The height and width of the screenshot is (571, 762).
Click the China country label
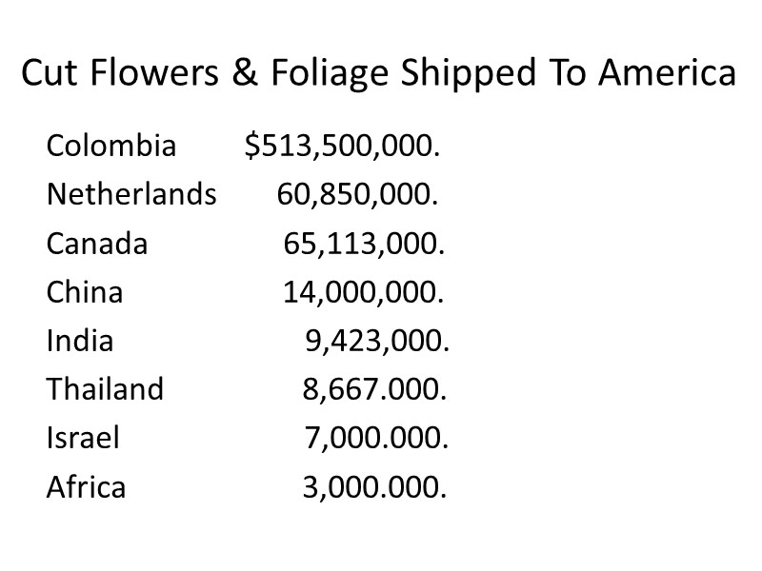[85, 292]
